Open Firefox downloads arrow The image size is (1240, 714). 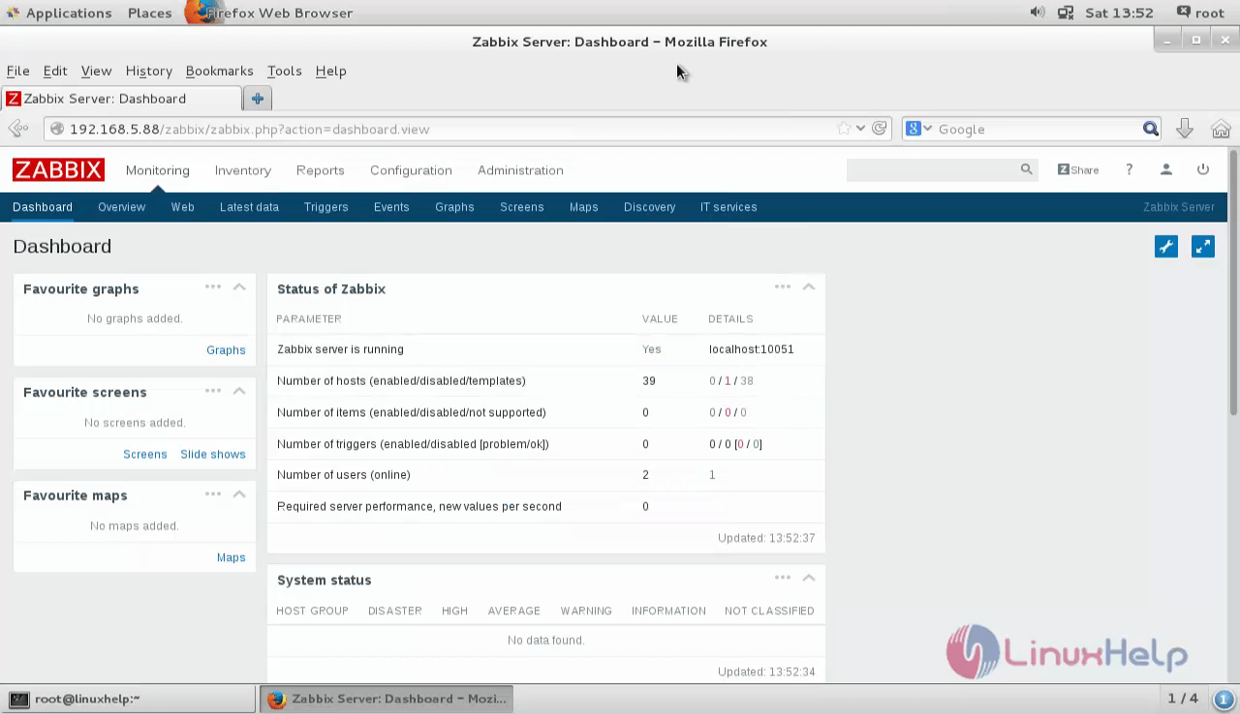click(x=1184, y=129)
